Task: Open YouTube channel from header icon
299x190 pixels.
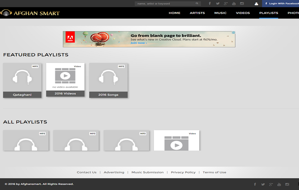Action: [234, 3]
